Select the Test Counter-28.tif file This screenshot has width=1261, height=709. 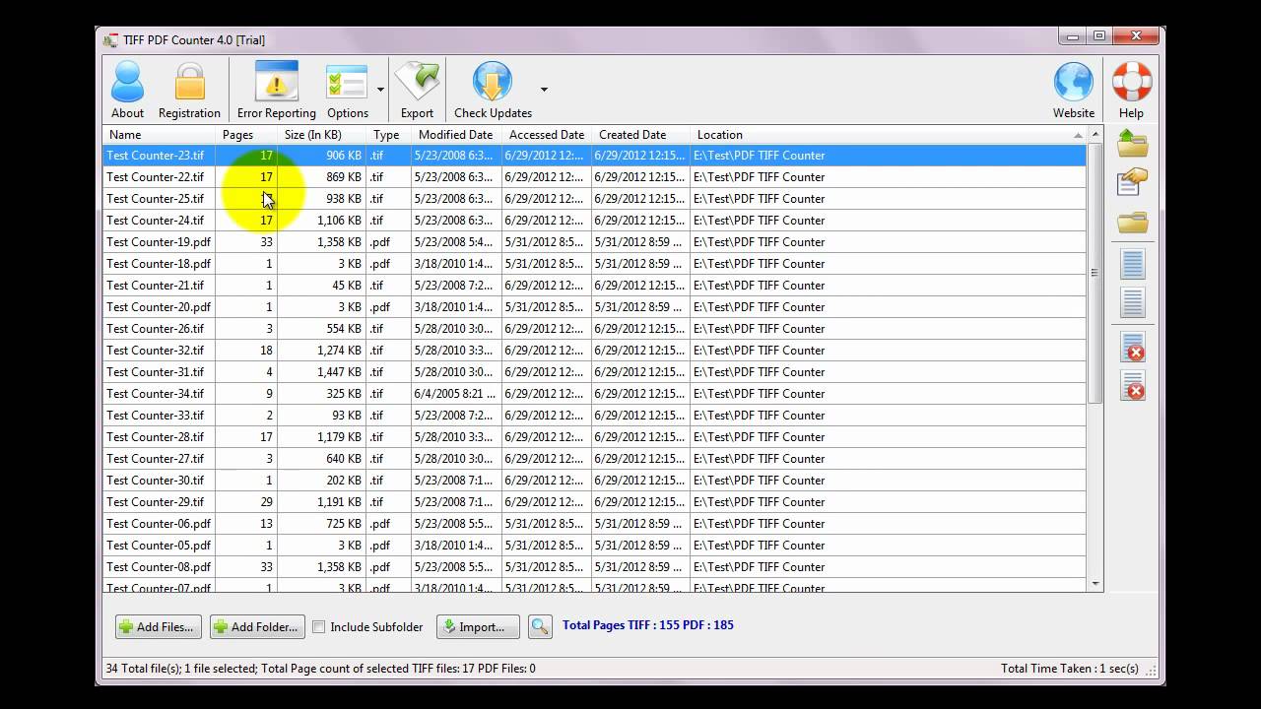(x=594, y=437)
